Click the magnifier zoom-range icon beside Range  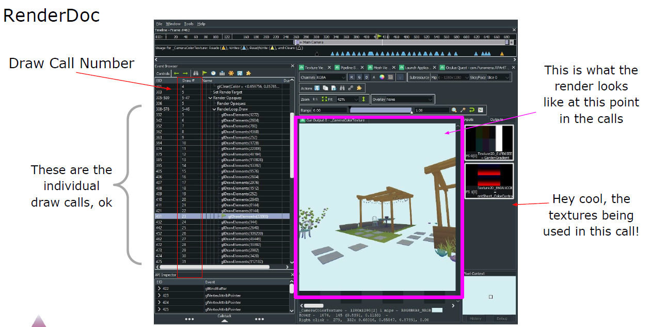point(454,110)
